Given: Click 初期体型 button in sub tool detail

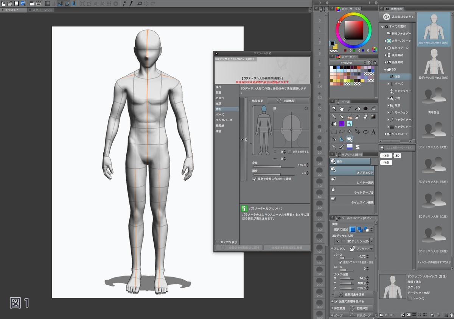Looking at the screenshot, I should (x=288, y=101).
